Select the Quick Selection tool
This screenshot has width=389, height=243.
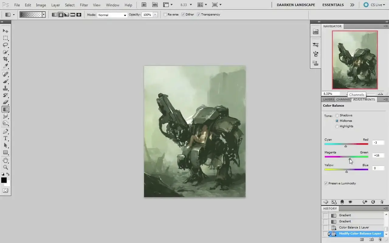coord(5,52)
